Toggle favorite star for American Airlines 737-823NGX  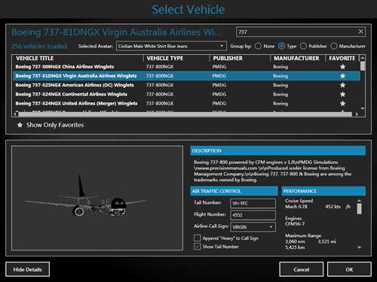(342, 85)
